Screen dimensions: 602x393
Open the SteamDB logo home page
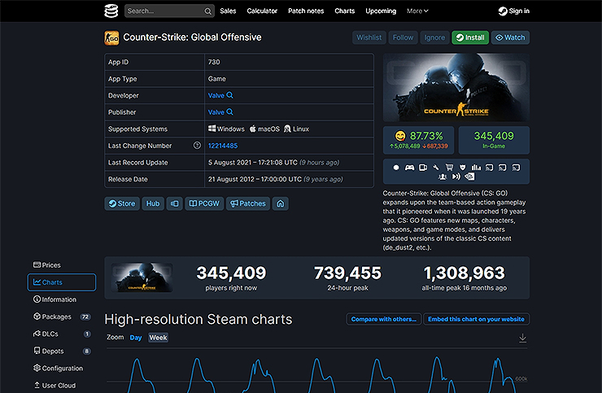[x=111, y=11]
